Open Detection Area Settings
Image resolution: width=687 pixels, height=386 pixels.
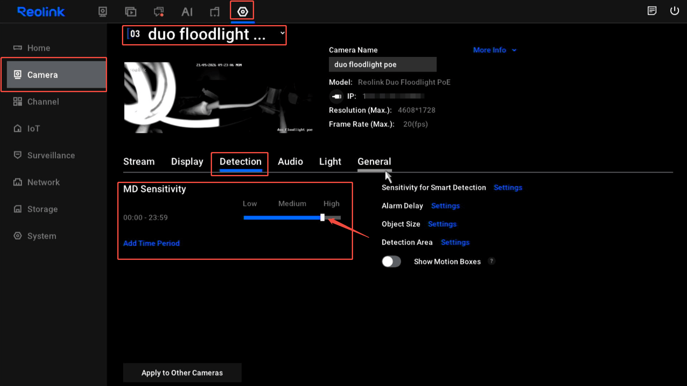coord(455,242)
